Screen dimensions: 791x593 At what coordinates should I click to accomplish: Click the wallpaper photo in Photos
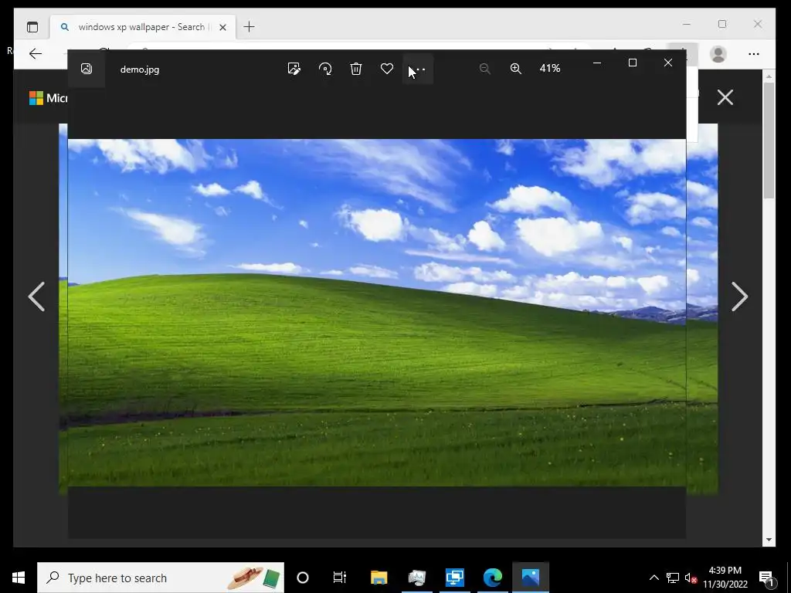pos(377,313)
